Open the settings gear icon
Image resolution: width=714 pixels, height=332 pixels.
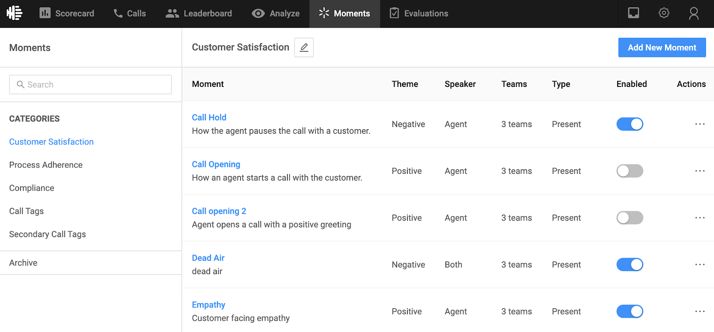(664, 13)
